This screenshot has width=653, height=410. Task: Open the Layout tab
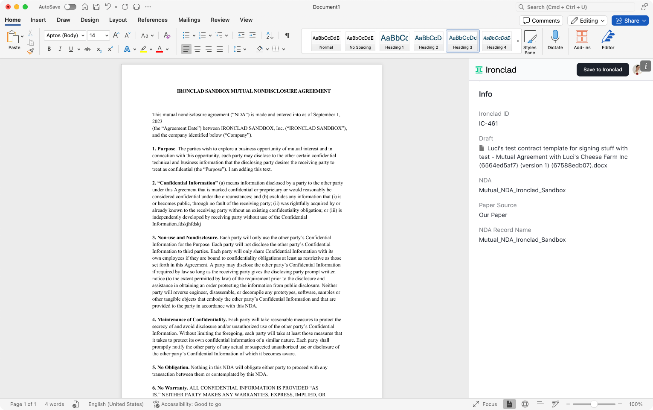[118, 20]
